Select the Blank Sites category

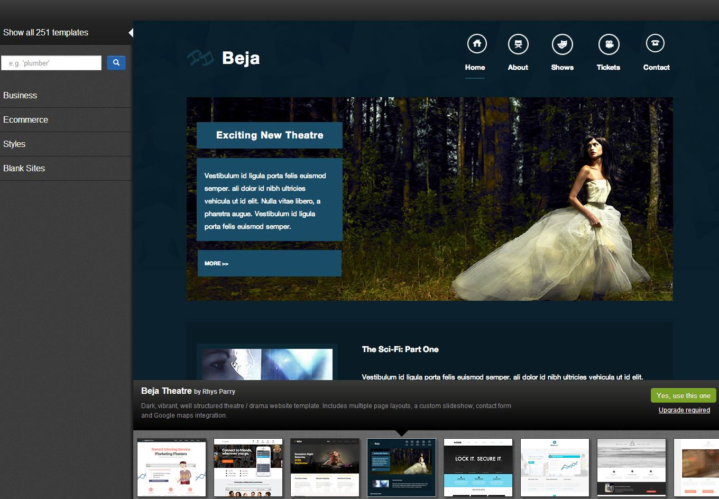(x=24, y=169)
